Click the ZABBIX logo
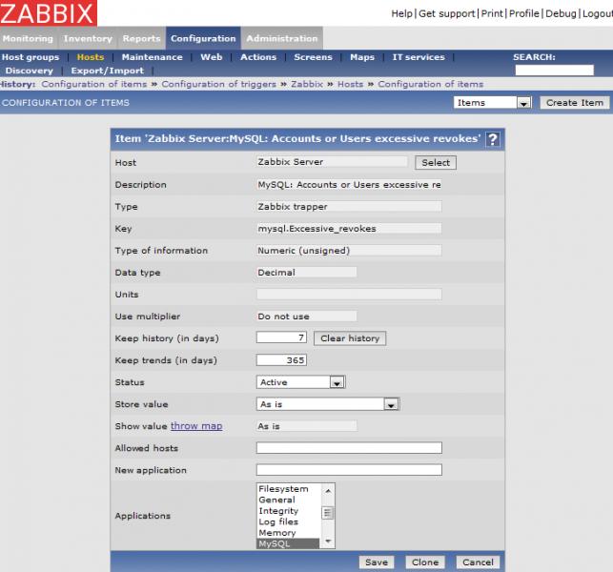 coord(48,13)
